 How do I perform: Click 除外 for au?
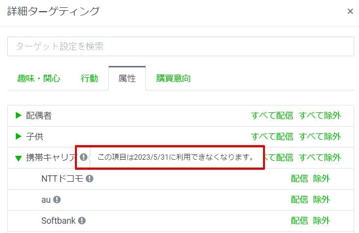click(x=322, y=200)
